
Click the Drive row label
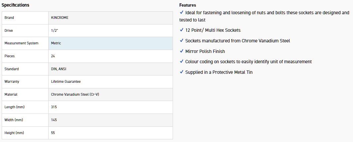pos(9,30)
